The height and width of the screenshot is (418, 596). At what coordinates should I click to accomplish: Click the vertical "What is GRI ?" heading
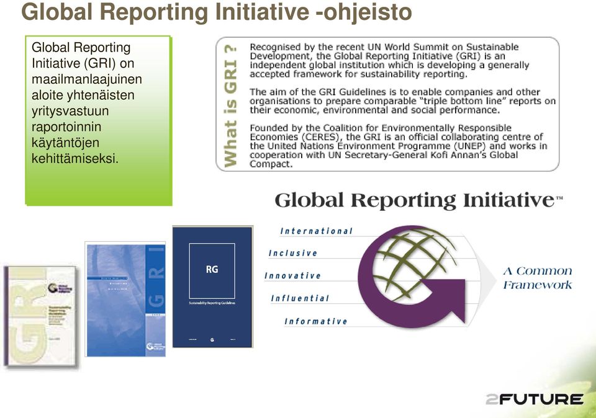coord(231,105)
